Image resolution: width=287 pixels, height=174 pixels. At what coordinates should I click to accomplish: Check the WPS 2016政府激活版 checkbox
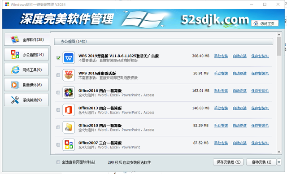(x=58, y=75)
